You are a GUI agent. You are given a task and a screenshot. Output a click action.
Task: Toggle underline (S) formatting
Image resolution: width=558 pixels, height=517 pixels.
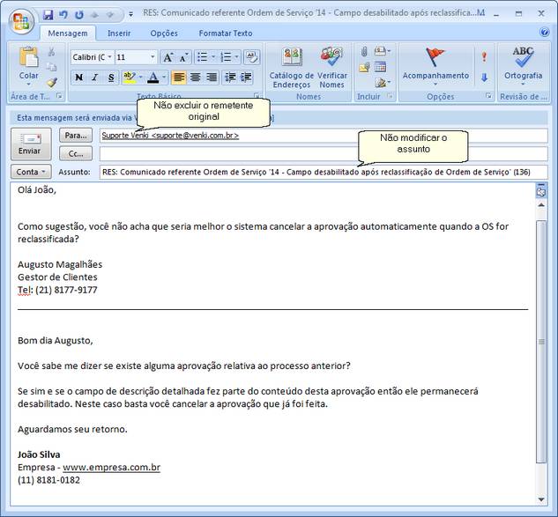111,78
